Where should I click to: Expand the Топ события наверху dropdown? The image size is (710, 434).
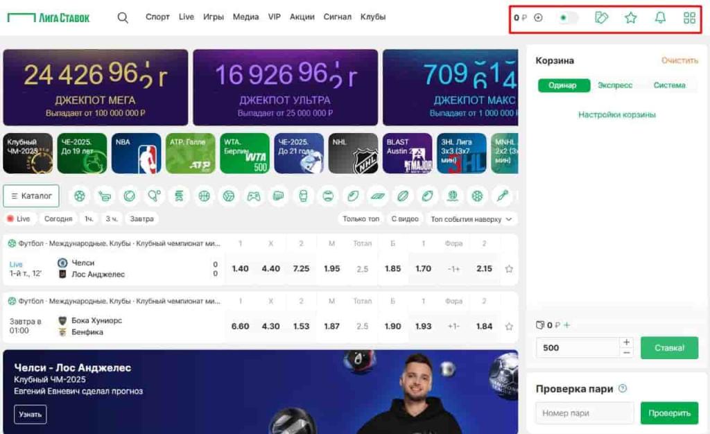point(471,219)
